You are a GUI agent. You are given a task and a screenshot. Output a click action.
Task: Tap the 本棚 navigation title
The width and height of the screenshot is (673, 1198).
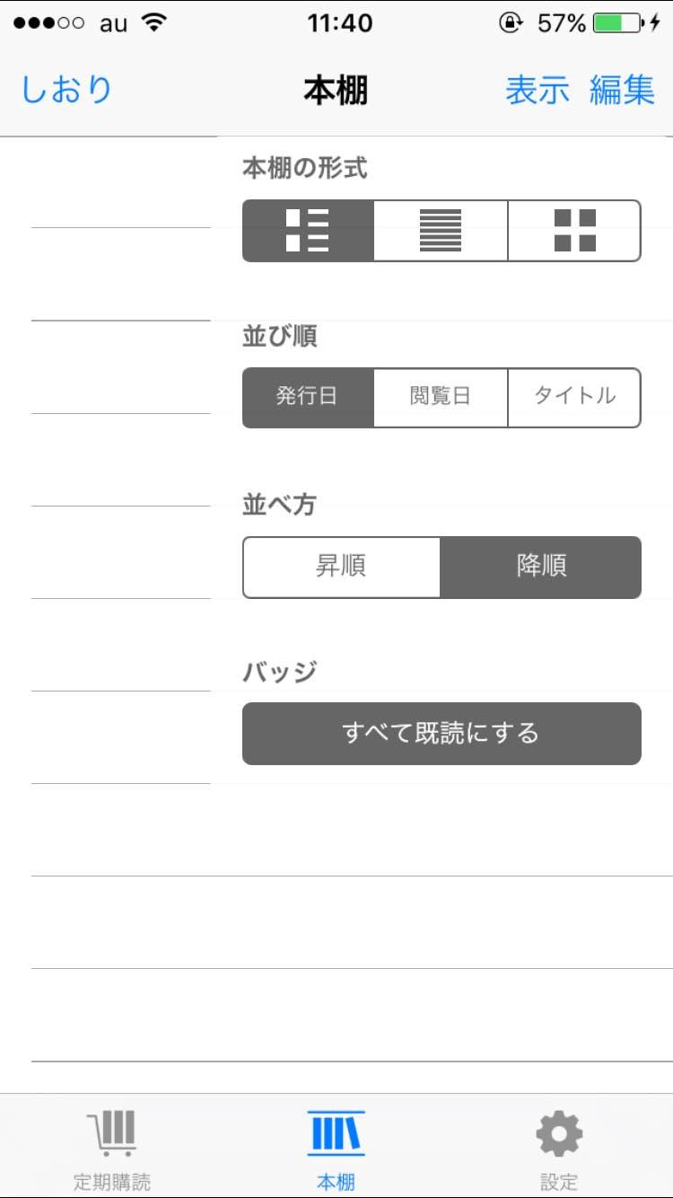336,90
